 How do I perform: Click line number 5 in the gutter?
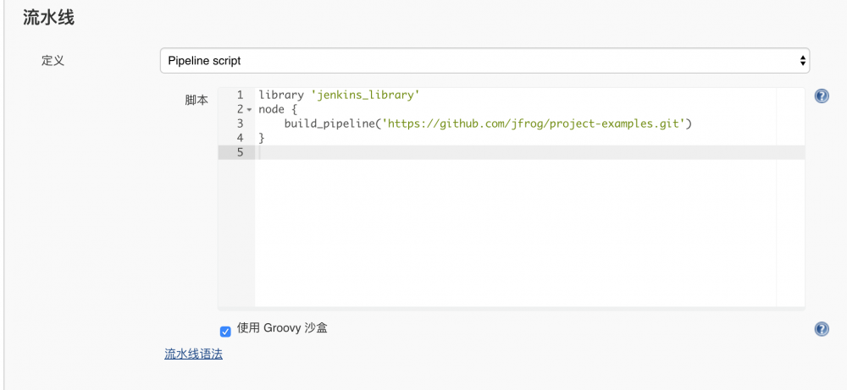[x=240, y=152]
